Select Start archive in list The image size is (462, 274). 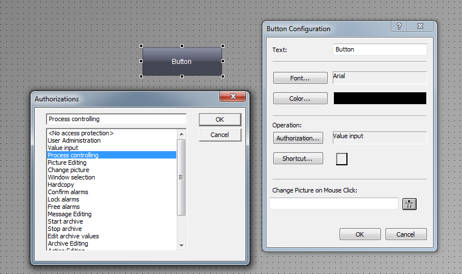112,221
